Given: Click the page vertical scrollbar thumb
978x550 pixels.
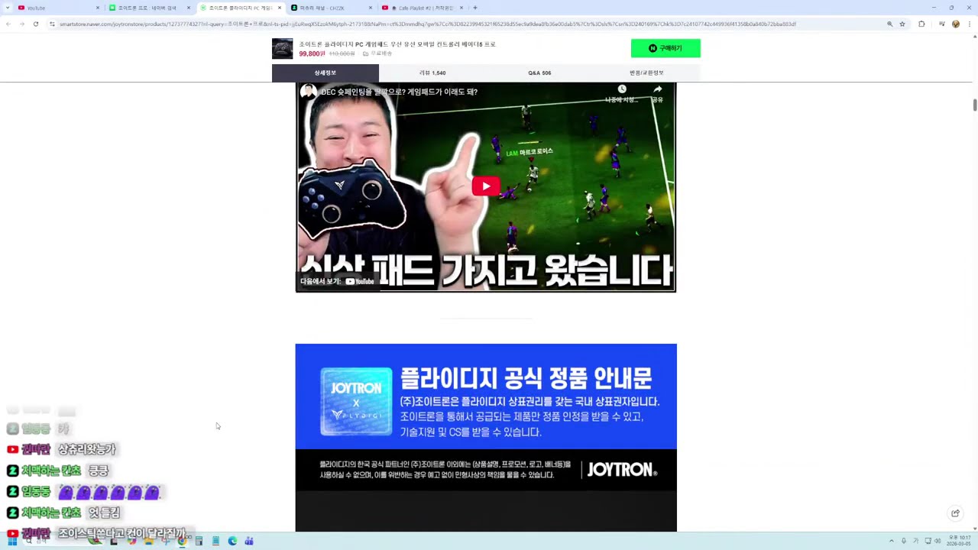Looking at the screenshot, I should click(975, 105).
